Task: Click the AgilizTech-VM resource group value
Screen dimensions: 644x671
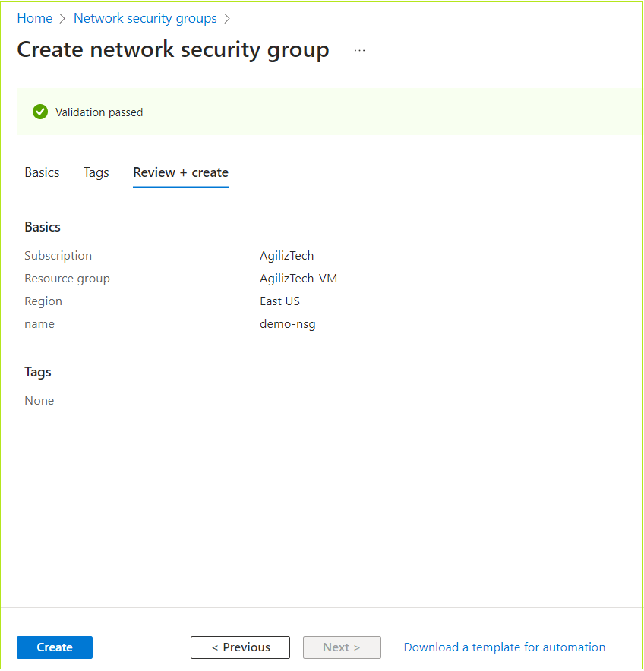Action: (298, 278)
